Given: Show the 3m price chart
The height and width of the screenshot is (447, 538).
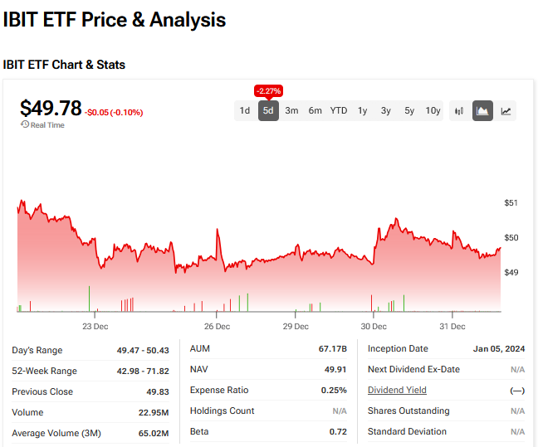Looking at the screenshot, I should pyautogui.click(x=291, y=110).
